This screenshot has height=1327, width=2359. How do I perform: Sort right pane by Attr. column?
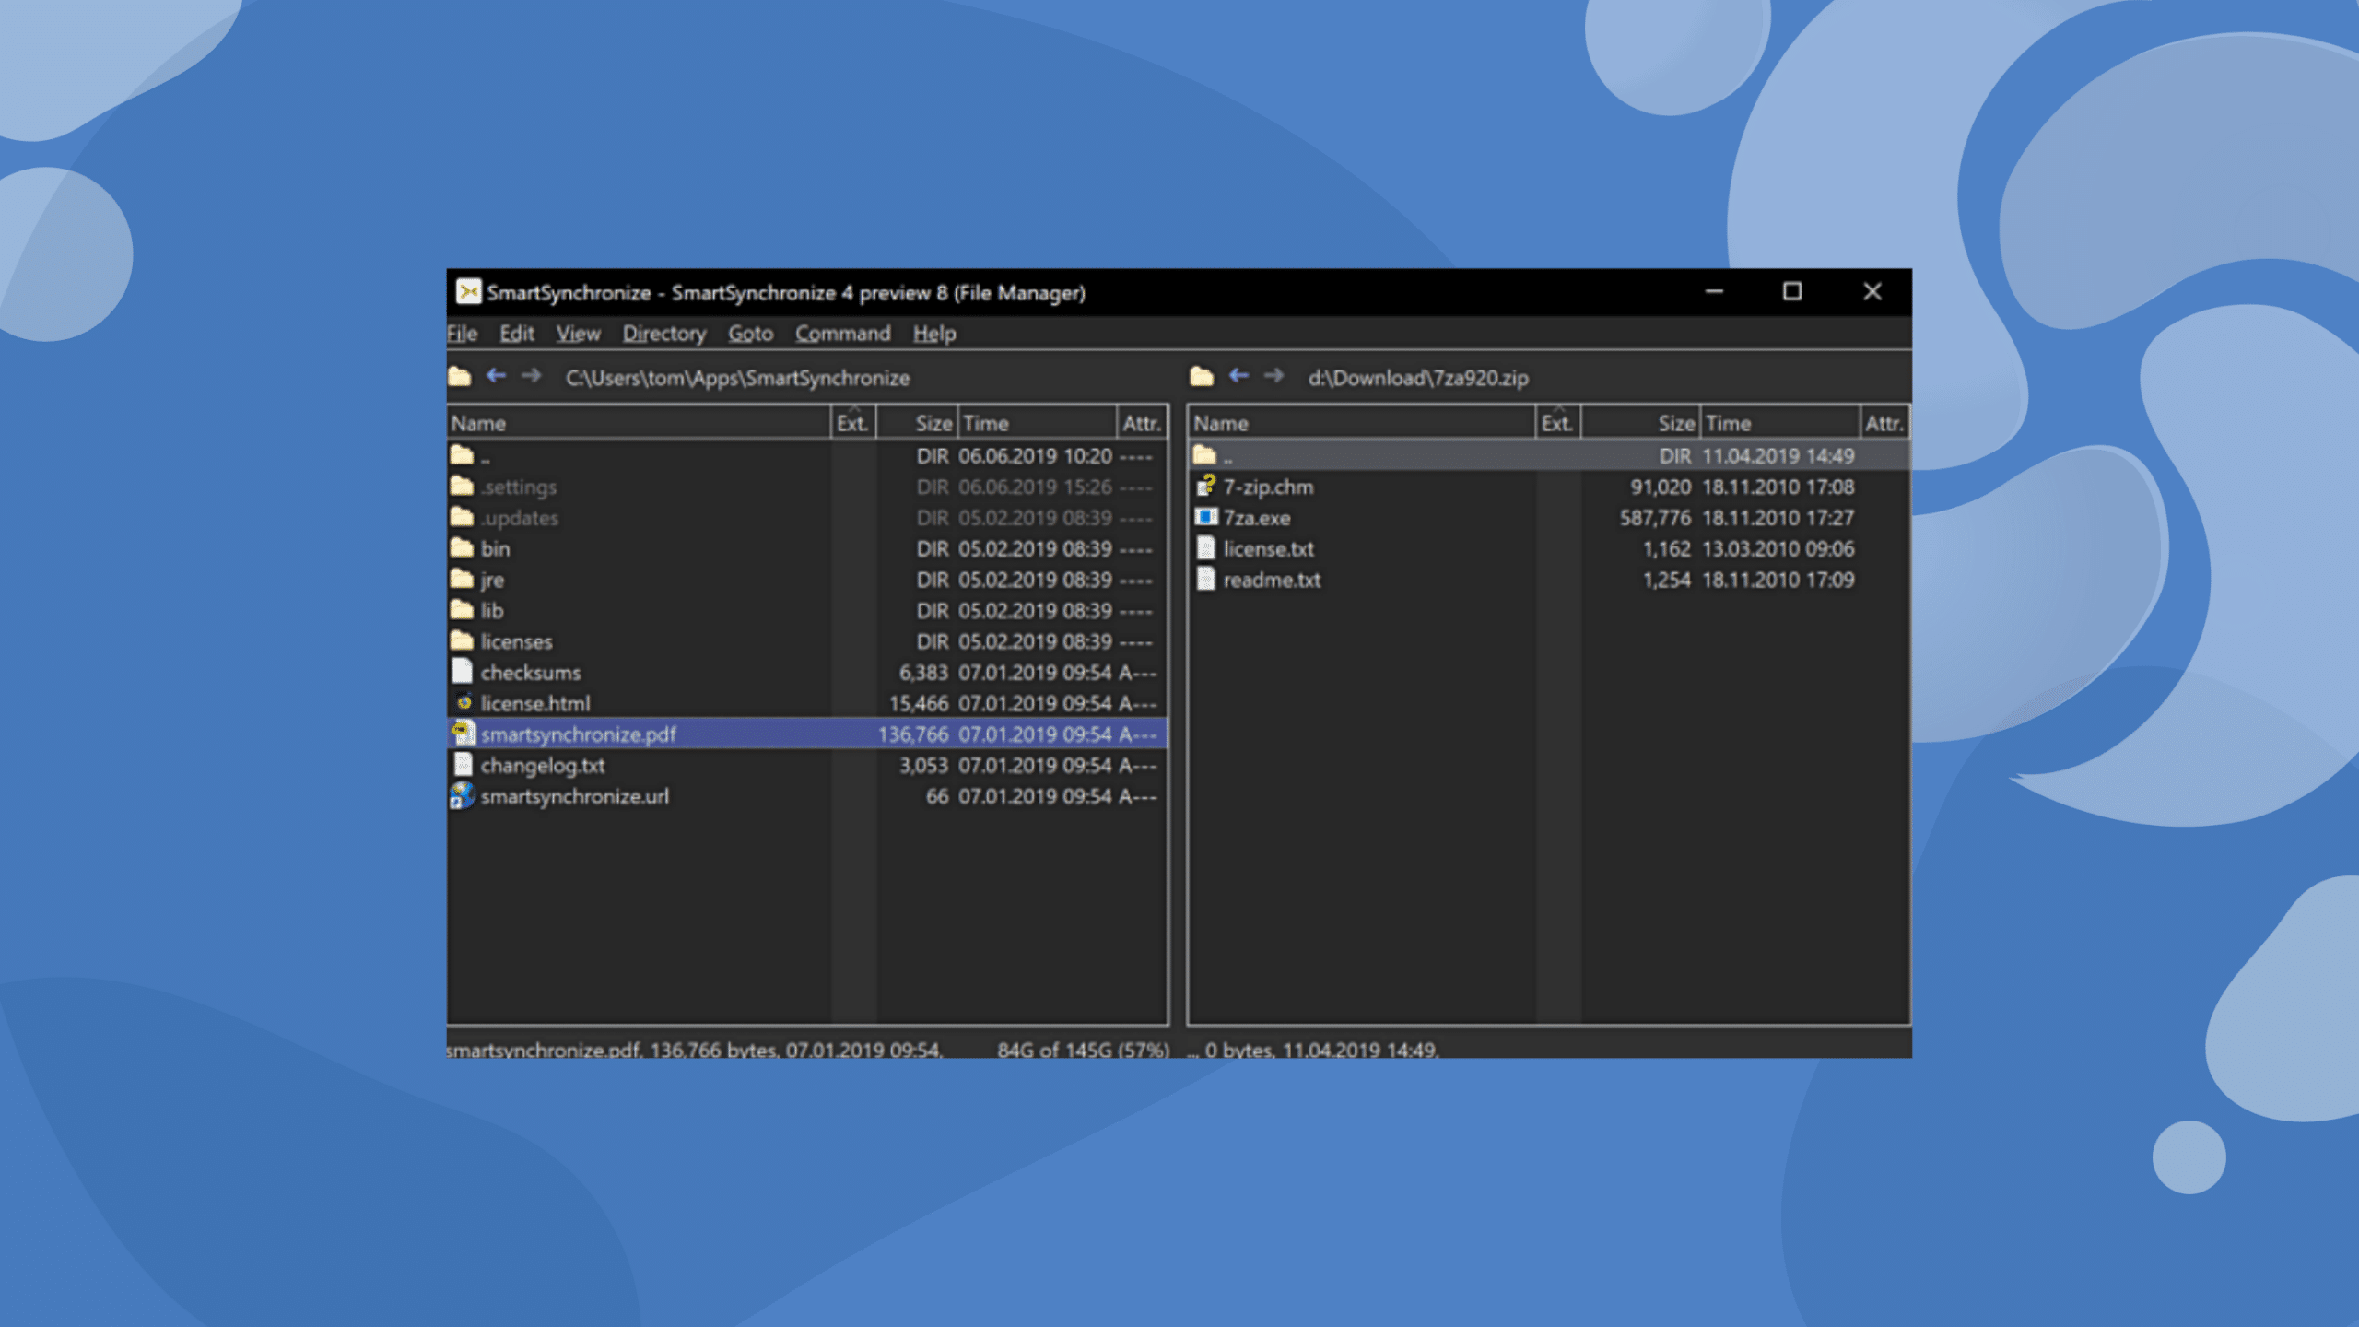click(1884, 423)
